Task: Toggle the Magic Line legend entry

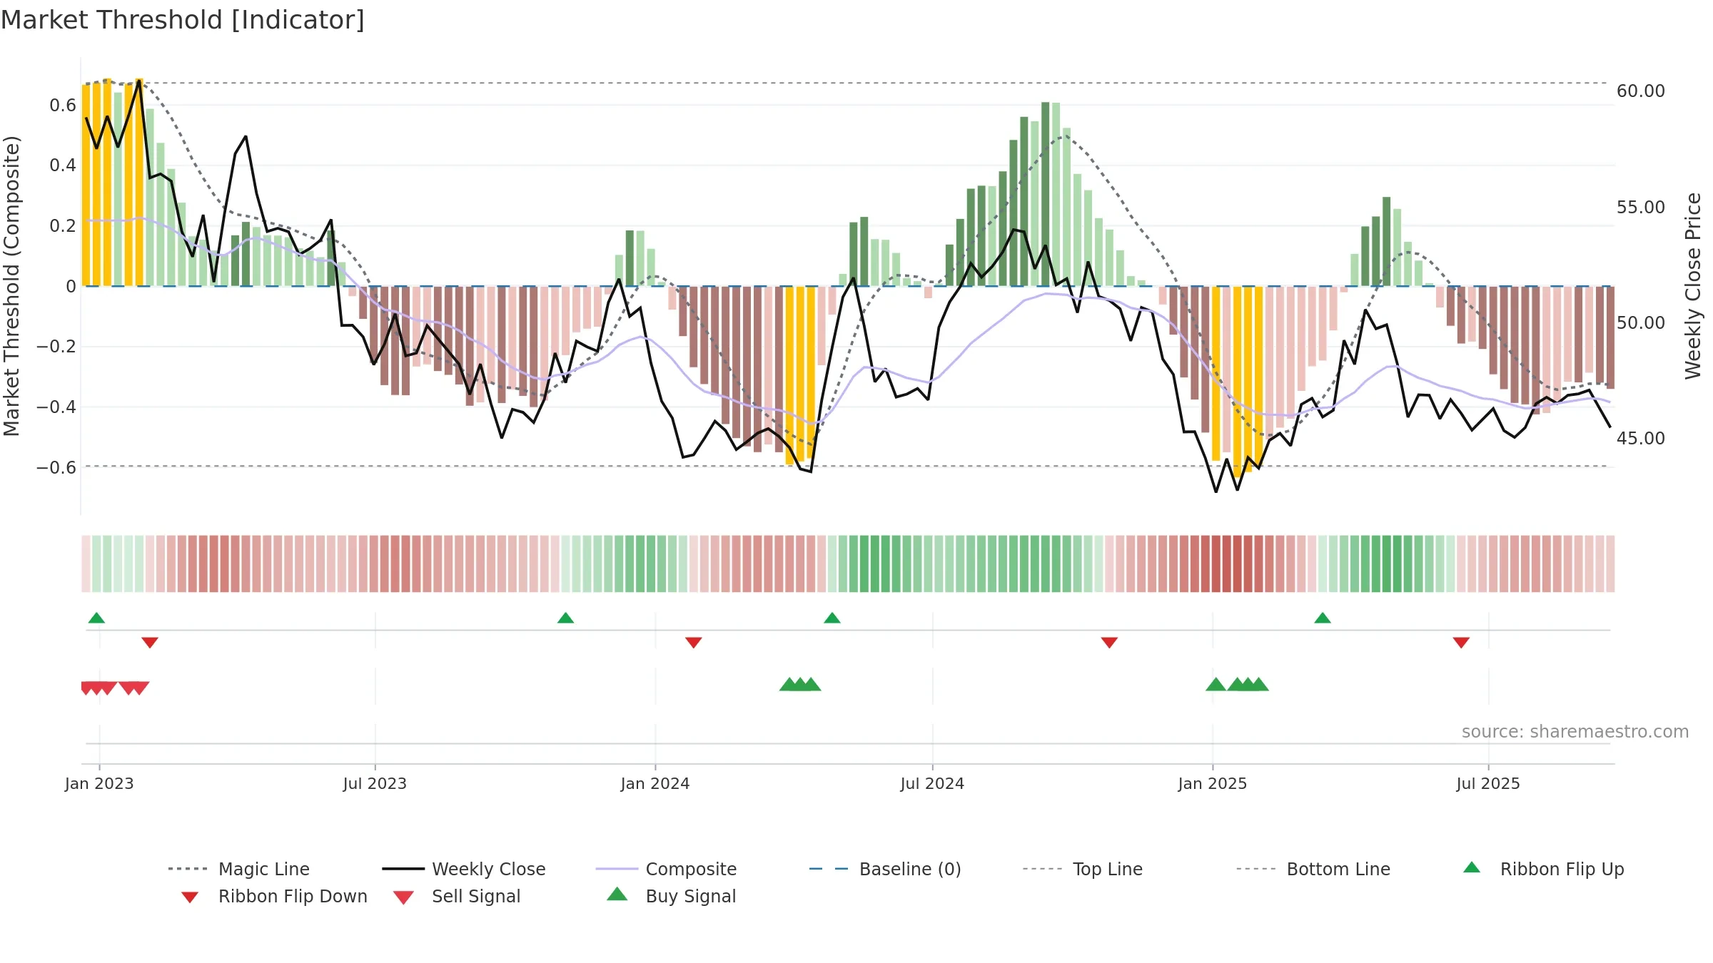Action: tap(239, 869)
